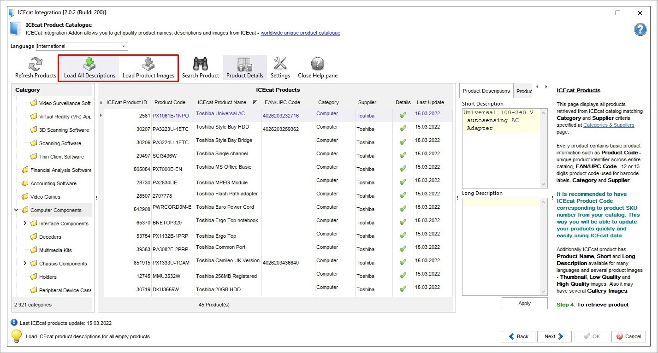Select Virtual Reality (VR) category
Viewport: 658px width, 353px height.
pyautogui.click(x=65, y=117)
